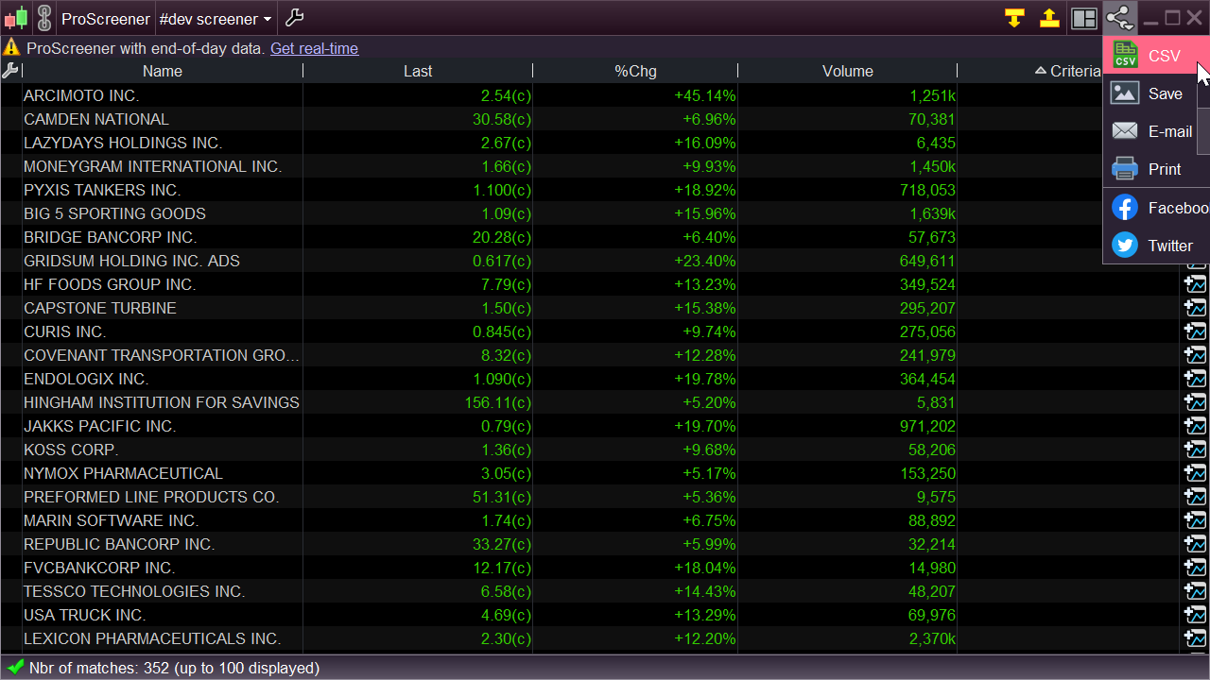The height and width of the screenshot is (680, 1210).
Task: Open new chart icon for TESSCO TECHNOLOGIES row
Action: click(1196, 591)
